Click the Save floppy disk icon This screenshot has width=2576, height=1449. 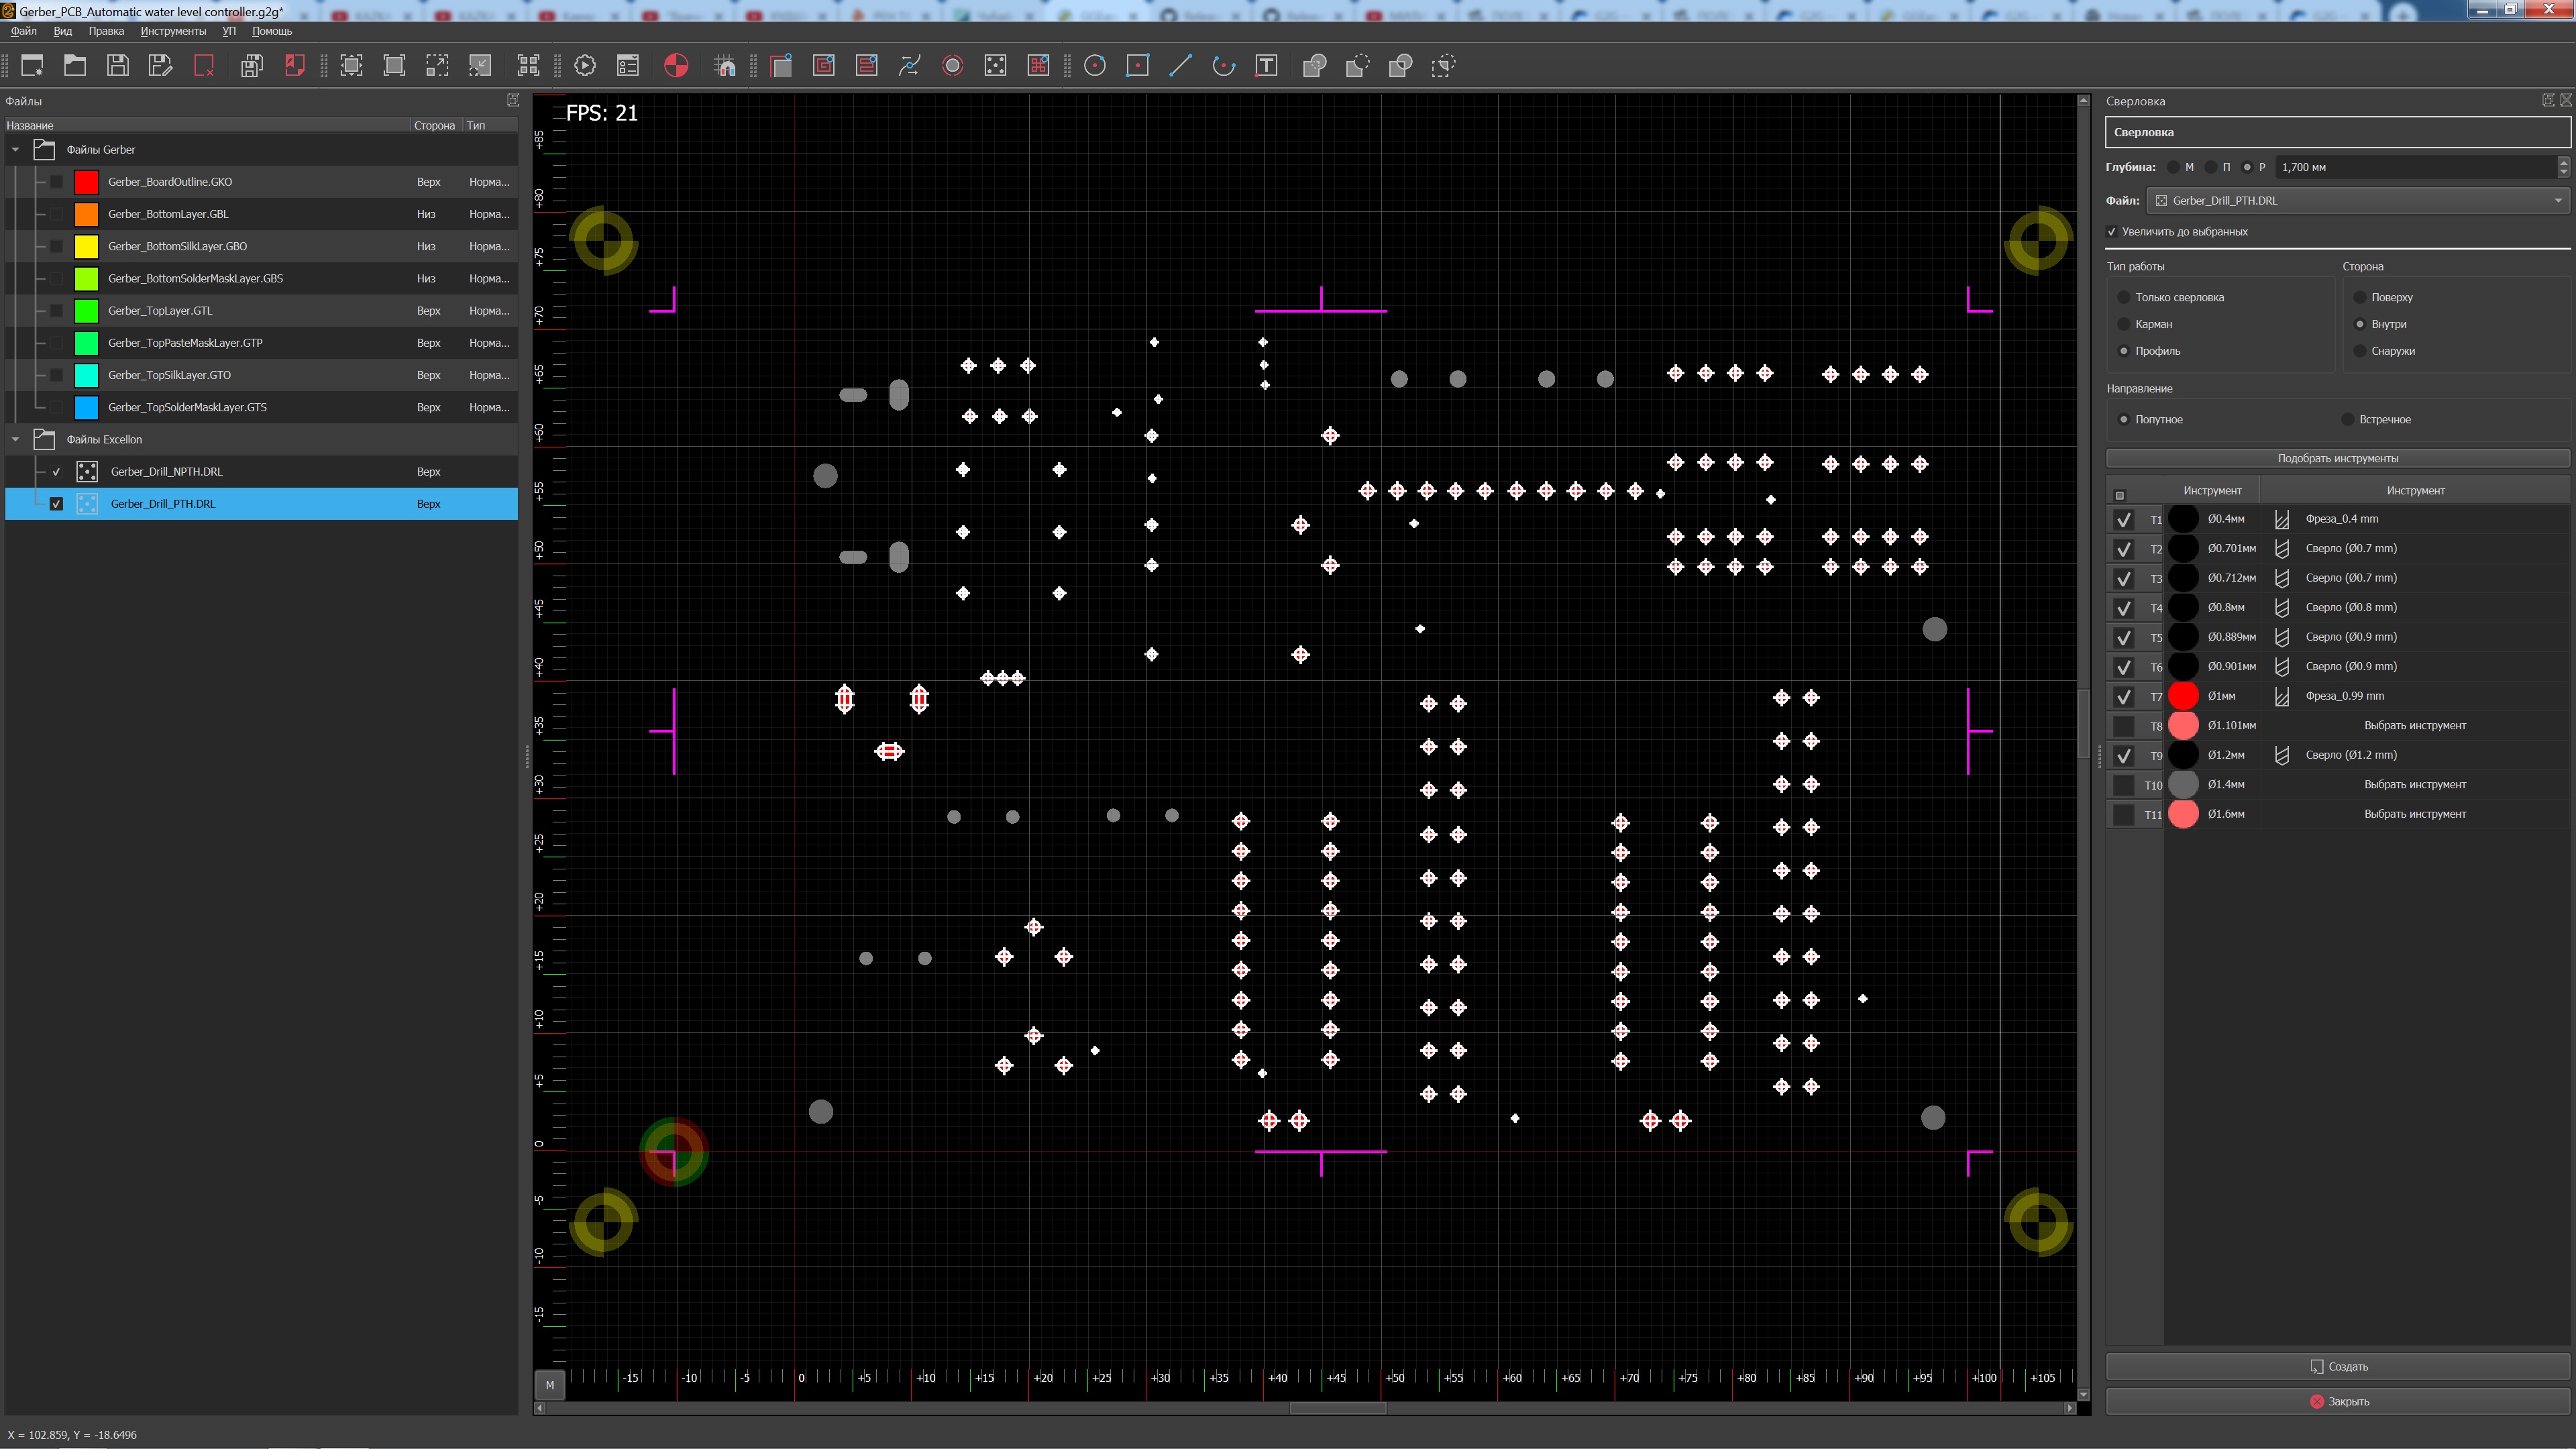pos(118,66)
